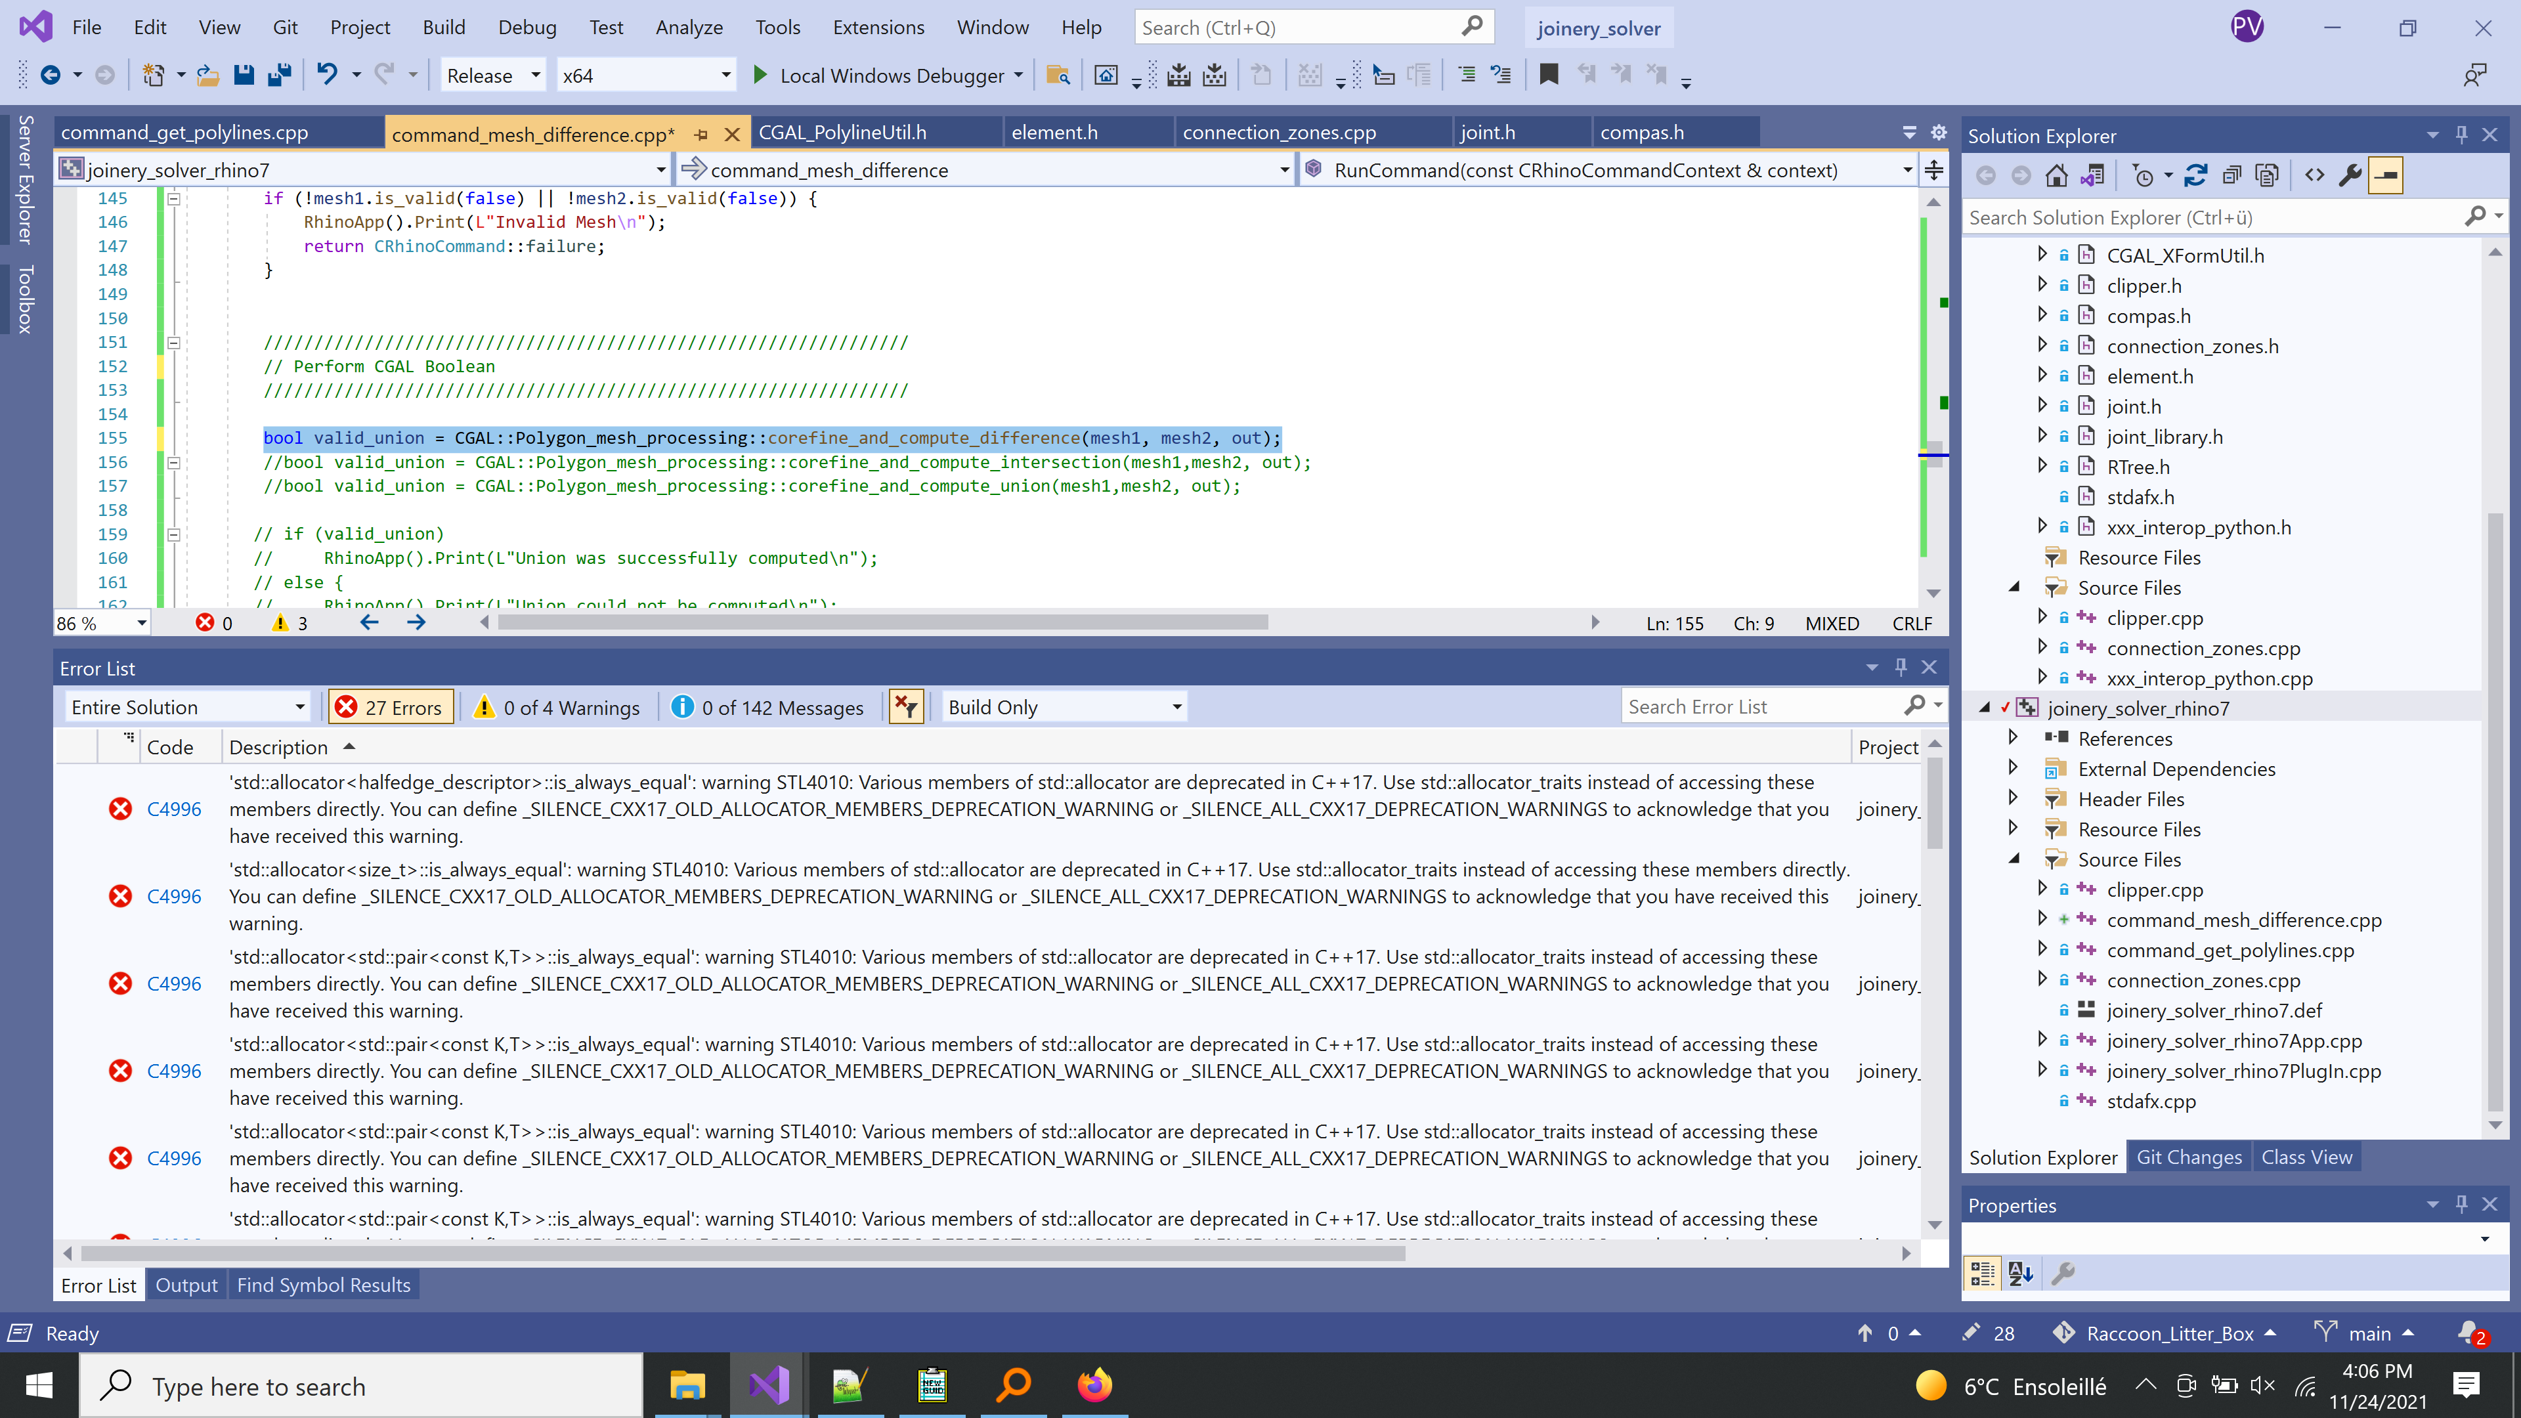Click the previous issue left arrow in editor

point(369,622)
